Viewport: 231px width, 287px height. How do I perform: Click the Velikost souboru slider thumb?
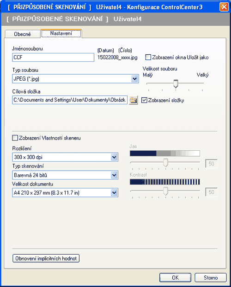pyautogui.click(x=176, y=83)
